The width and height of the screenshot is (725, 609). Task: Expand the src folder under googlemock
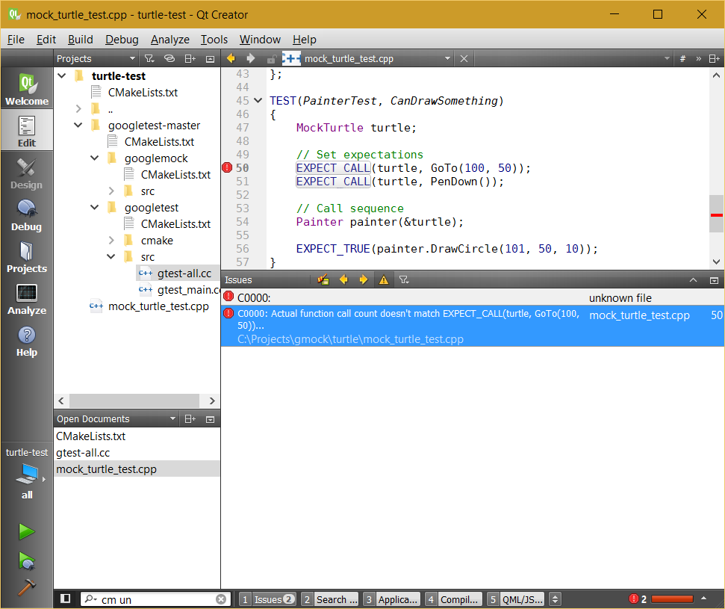[x=111, y=191]
